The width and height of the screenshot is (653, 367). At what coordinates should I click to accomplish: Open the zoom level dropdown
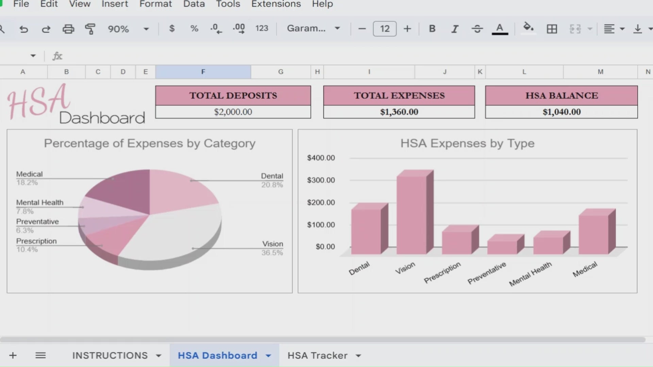click(x=146, y=29)
